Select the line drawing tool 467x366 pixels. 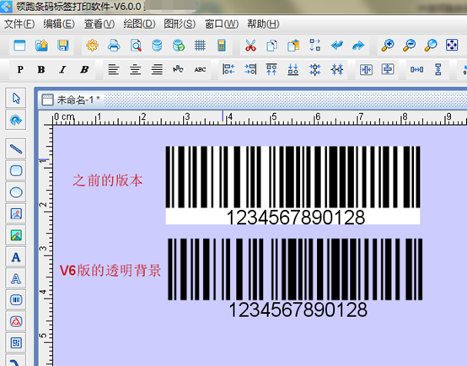[16, 148]
